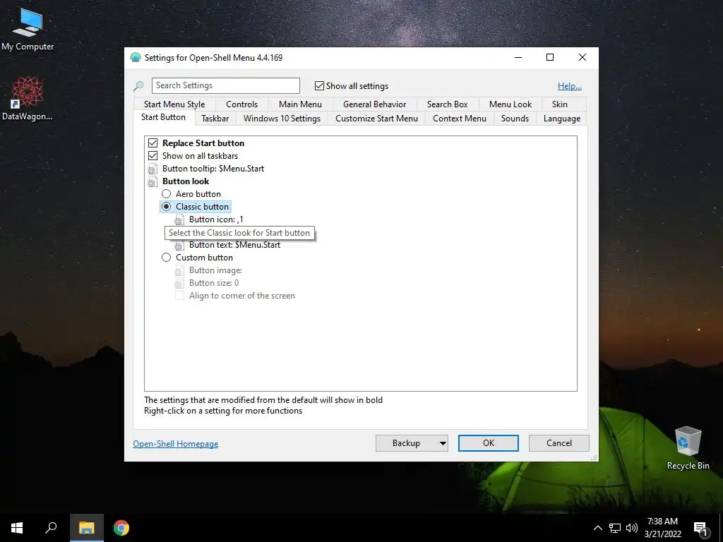Viewport: 723px width, 542px height.
Task: Click the Open-Shell title bar shell icon
Action: (135, 58)
